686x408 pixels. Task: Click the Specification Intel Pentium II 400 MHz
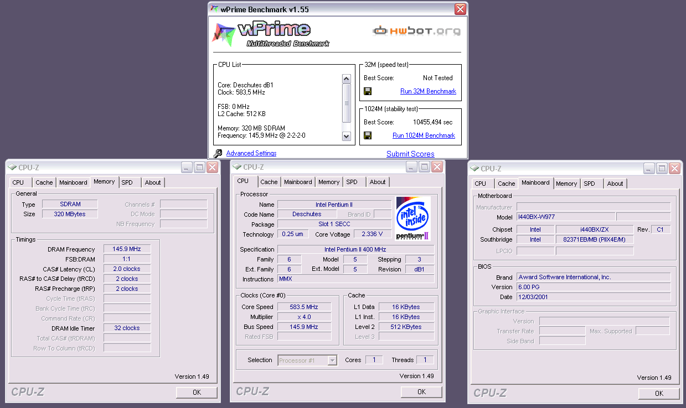[355, 249]
